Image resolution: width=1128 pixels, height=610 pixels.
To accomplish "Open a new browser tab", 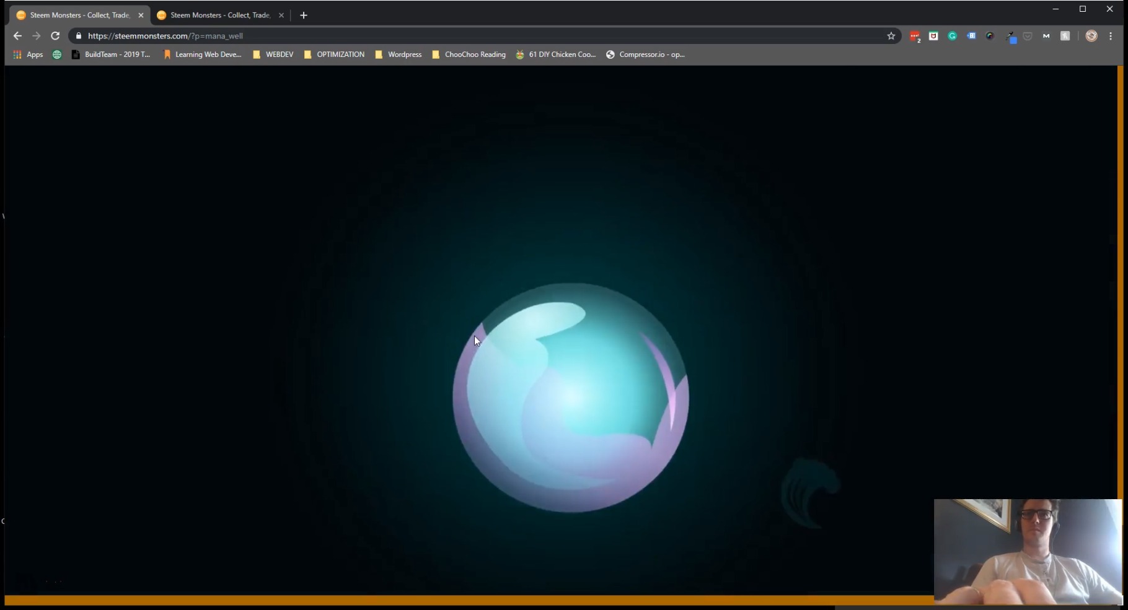I will tap(304, 15).
